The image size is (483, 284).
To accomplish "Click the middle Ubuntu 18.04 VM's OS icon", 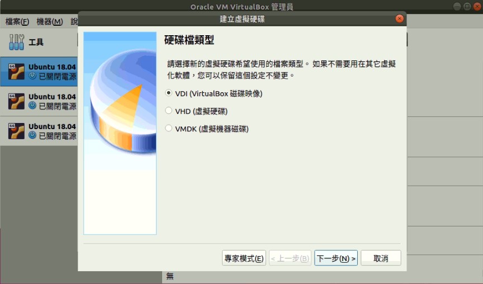I will coord(16,101).
